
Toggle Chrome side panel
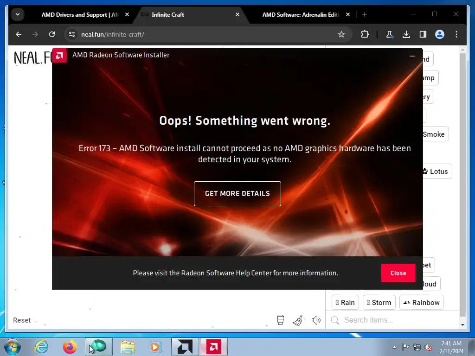(423, 34)
